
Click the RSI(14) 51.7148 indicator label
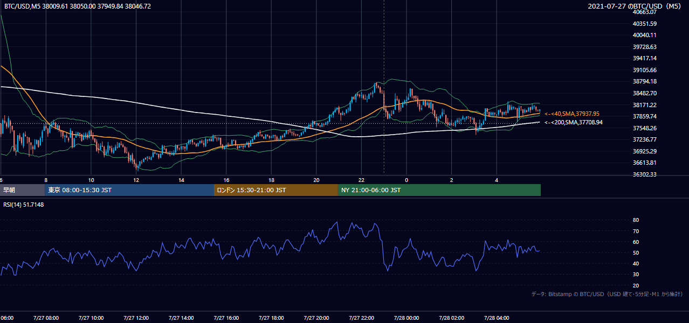coord(24,205)
